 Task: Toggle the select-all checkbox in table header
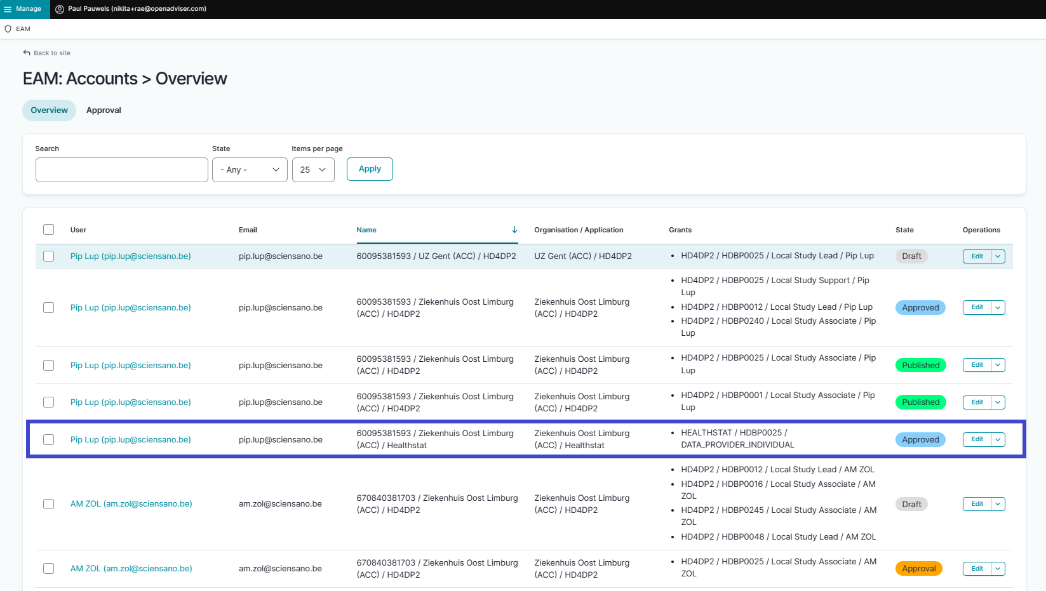coord(49,230)
